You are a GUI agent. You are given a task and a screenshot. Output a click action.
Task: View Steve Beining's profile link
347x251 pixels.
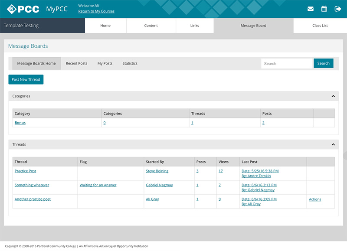tap(157, 171)
